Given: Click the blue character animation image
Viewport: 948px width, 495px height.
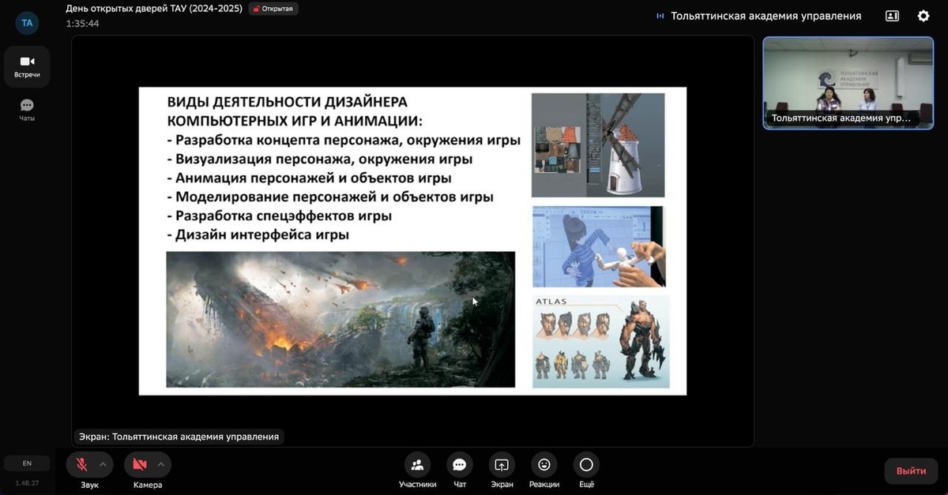Looking at the screenshot, I should [x=599, y=246].
